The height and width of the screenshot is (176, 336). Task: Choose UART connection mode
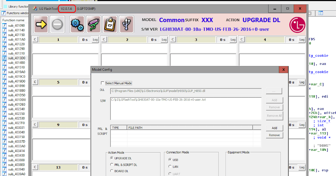pos(170,174)
